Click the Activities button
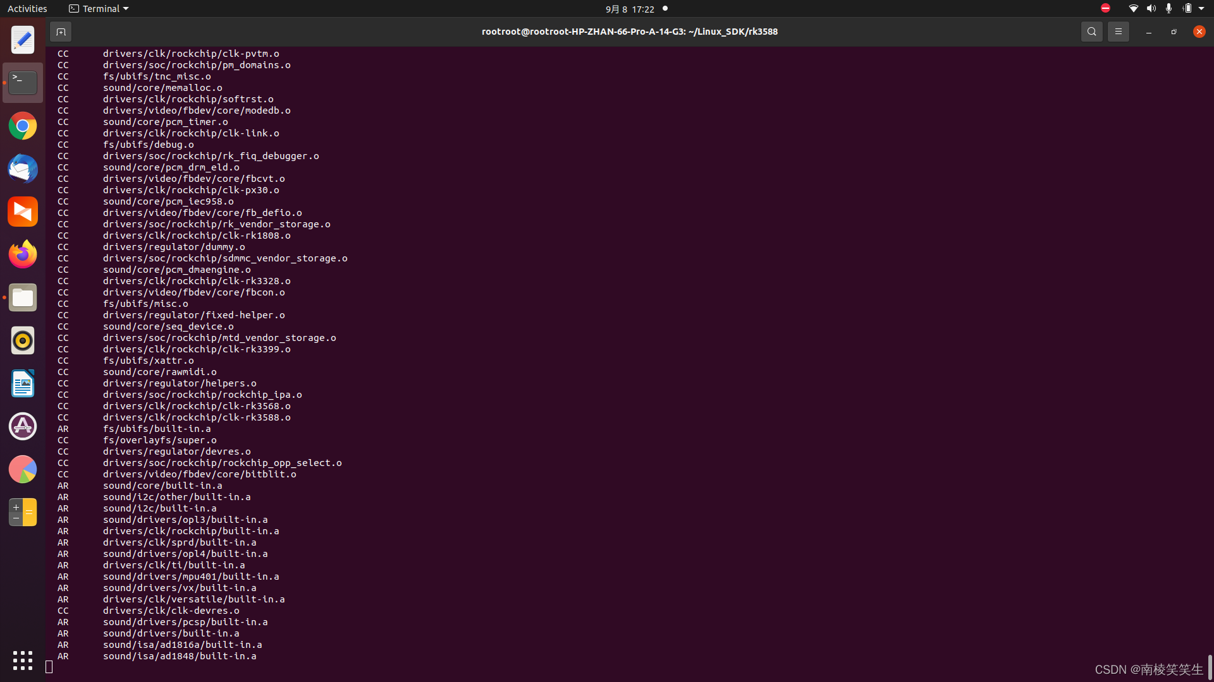 pos(27,9)
